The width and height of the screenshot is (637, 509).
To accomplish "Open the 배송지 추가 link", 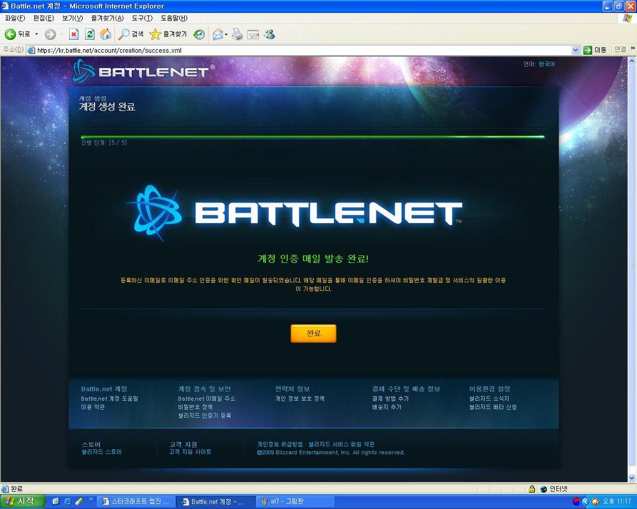I will click(x=386, y=406).
